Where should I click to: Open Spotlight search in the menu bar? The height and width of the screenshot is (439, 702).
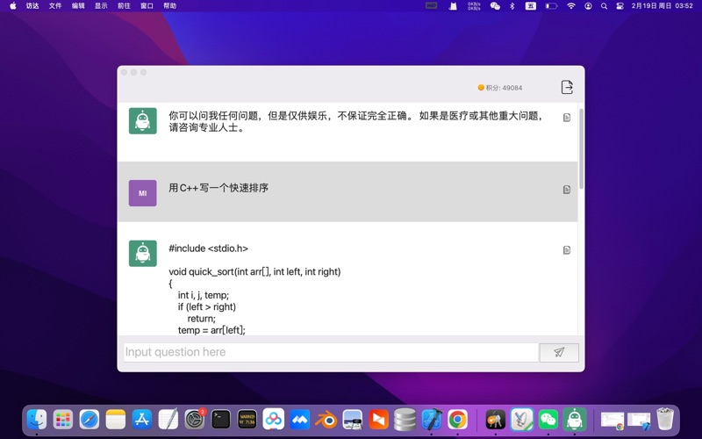[x=604, y=6]
